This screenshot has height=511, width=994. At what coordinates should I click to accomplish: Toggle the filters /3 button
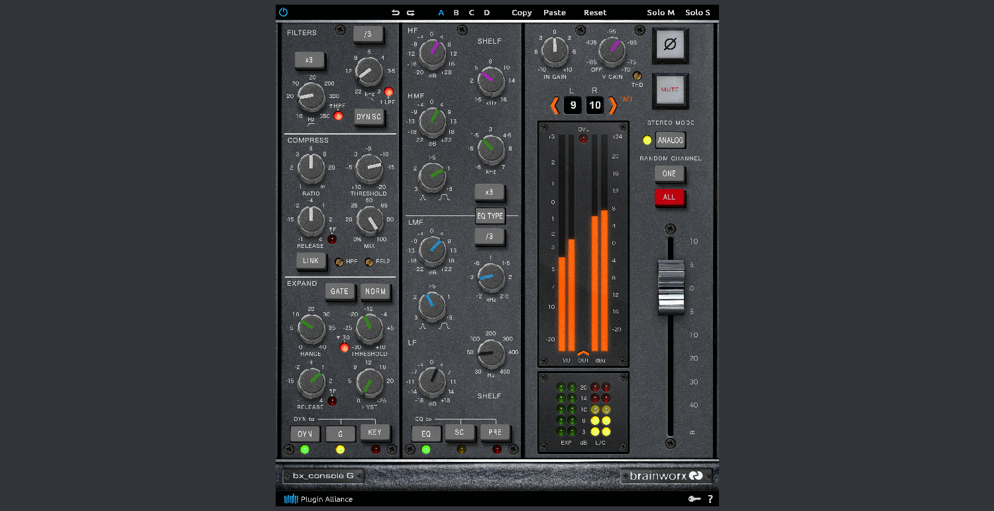(367, 34)
